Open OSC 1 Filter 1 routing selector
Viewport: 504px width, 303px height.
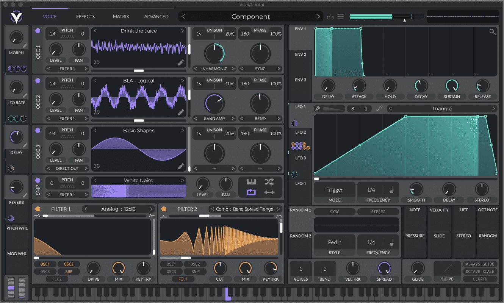pyautogui.click(x=67, y=69)
